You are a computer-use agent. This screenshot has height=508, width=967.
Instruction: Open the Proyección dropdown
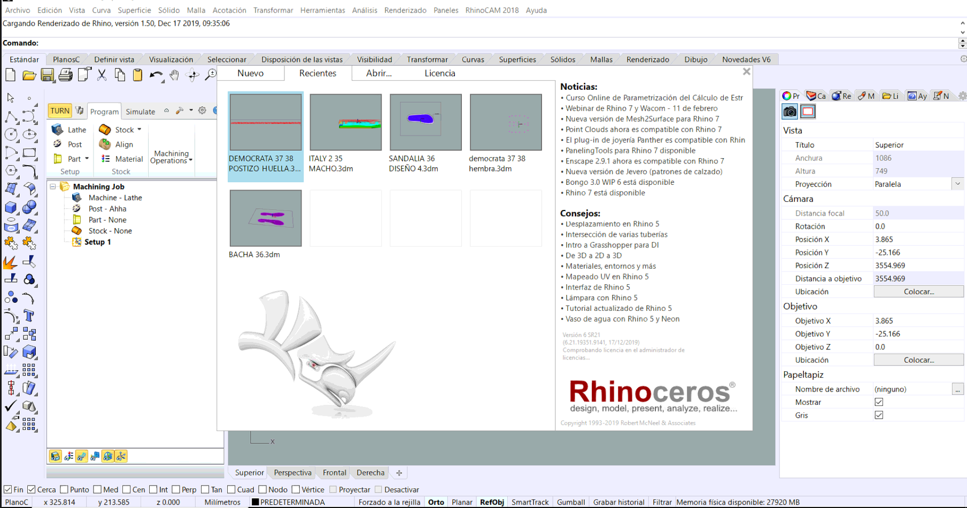coord(957,184)
